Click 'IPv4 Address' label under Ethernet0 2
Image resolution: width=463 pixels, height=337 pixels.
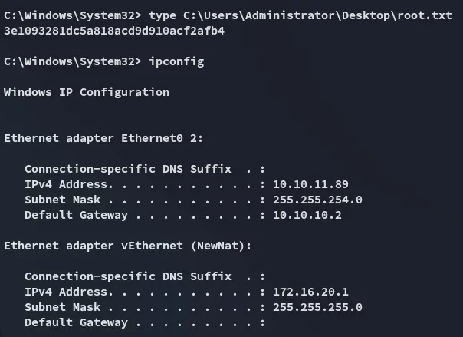66,184
